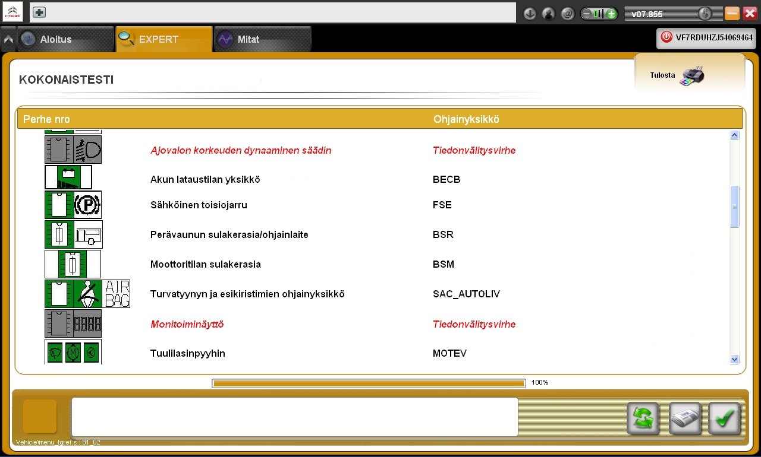Click the Ohjainyksikkö column header

pyautogui.click(x=466, y=119)
